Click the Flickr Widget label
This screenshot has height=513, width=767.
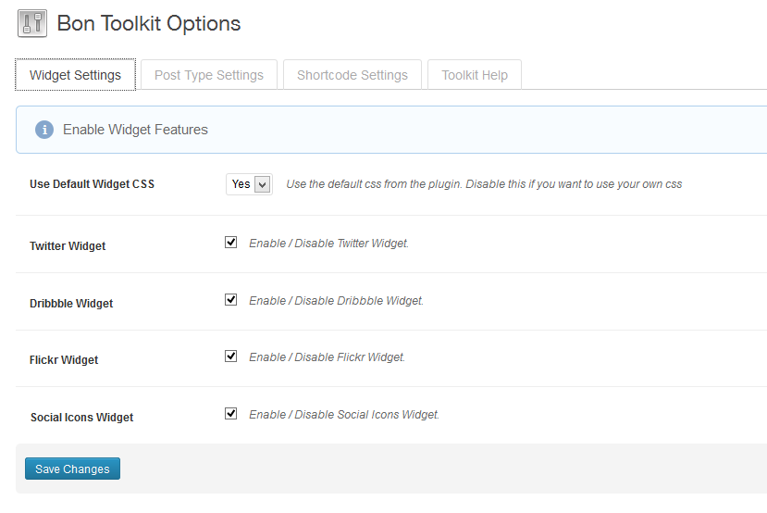(64, 360)
